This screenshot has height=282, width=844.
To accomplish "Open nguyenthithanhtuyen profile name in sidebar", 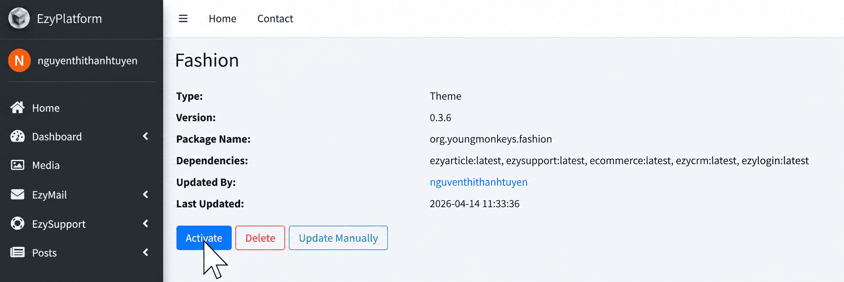I will click(88, 61).
